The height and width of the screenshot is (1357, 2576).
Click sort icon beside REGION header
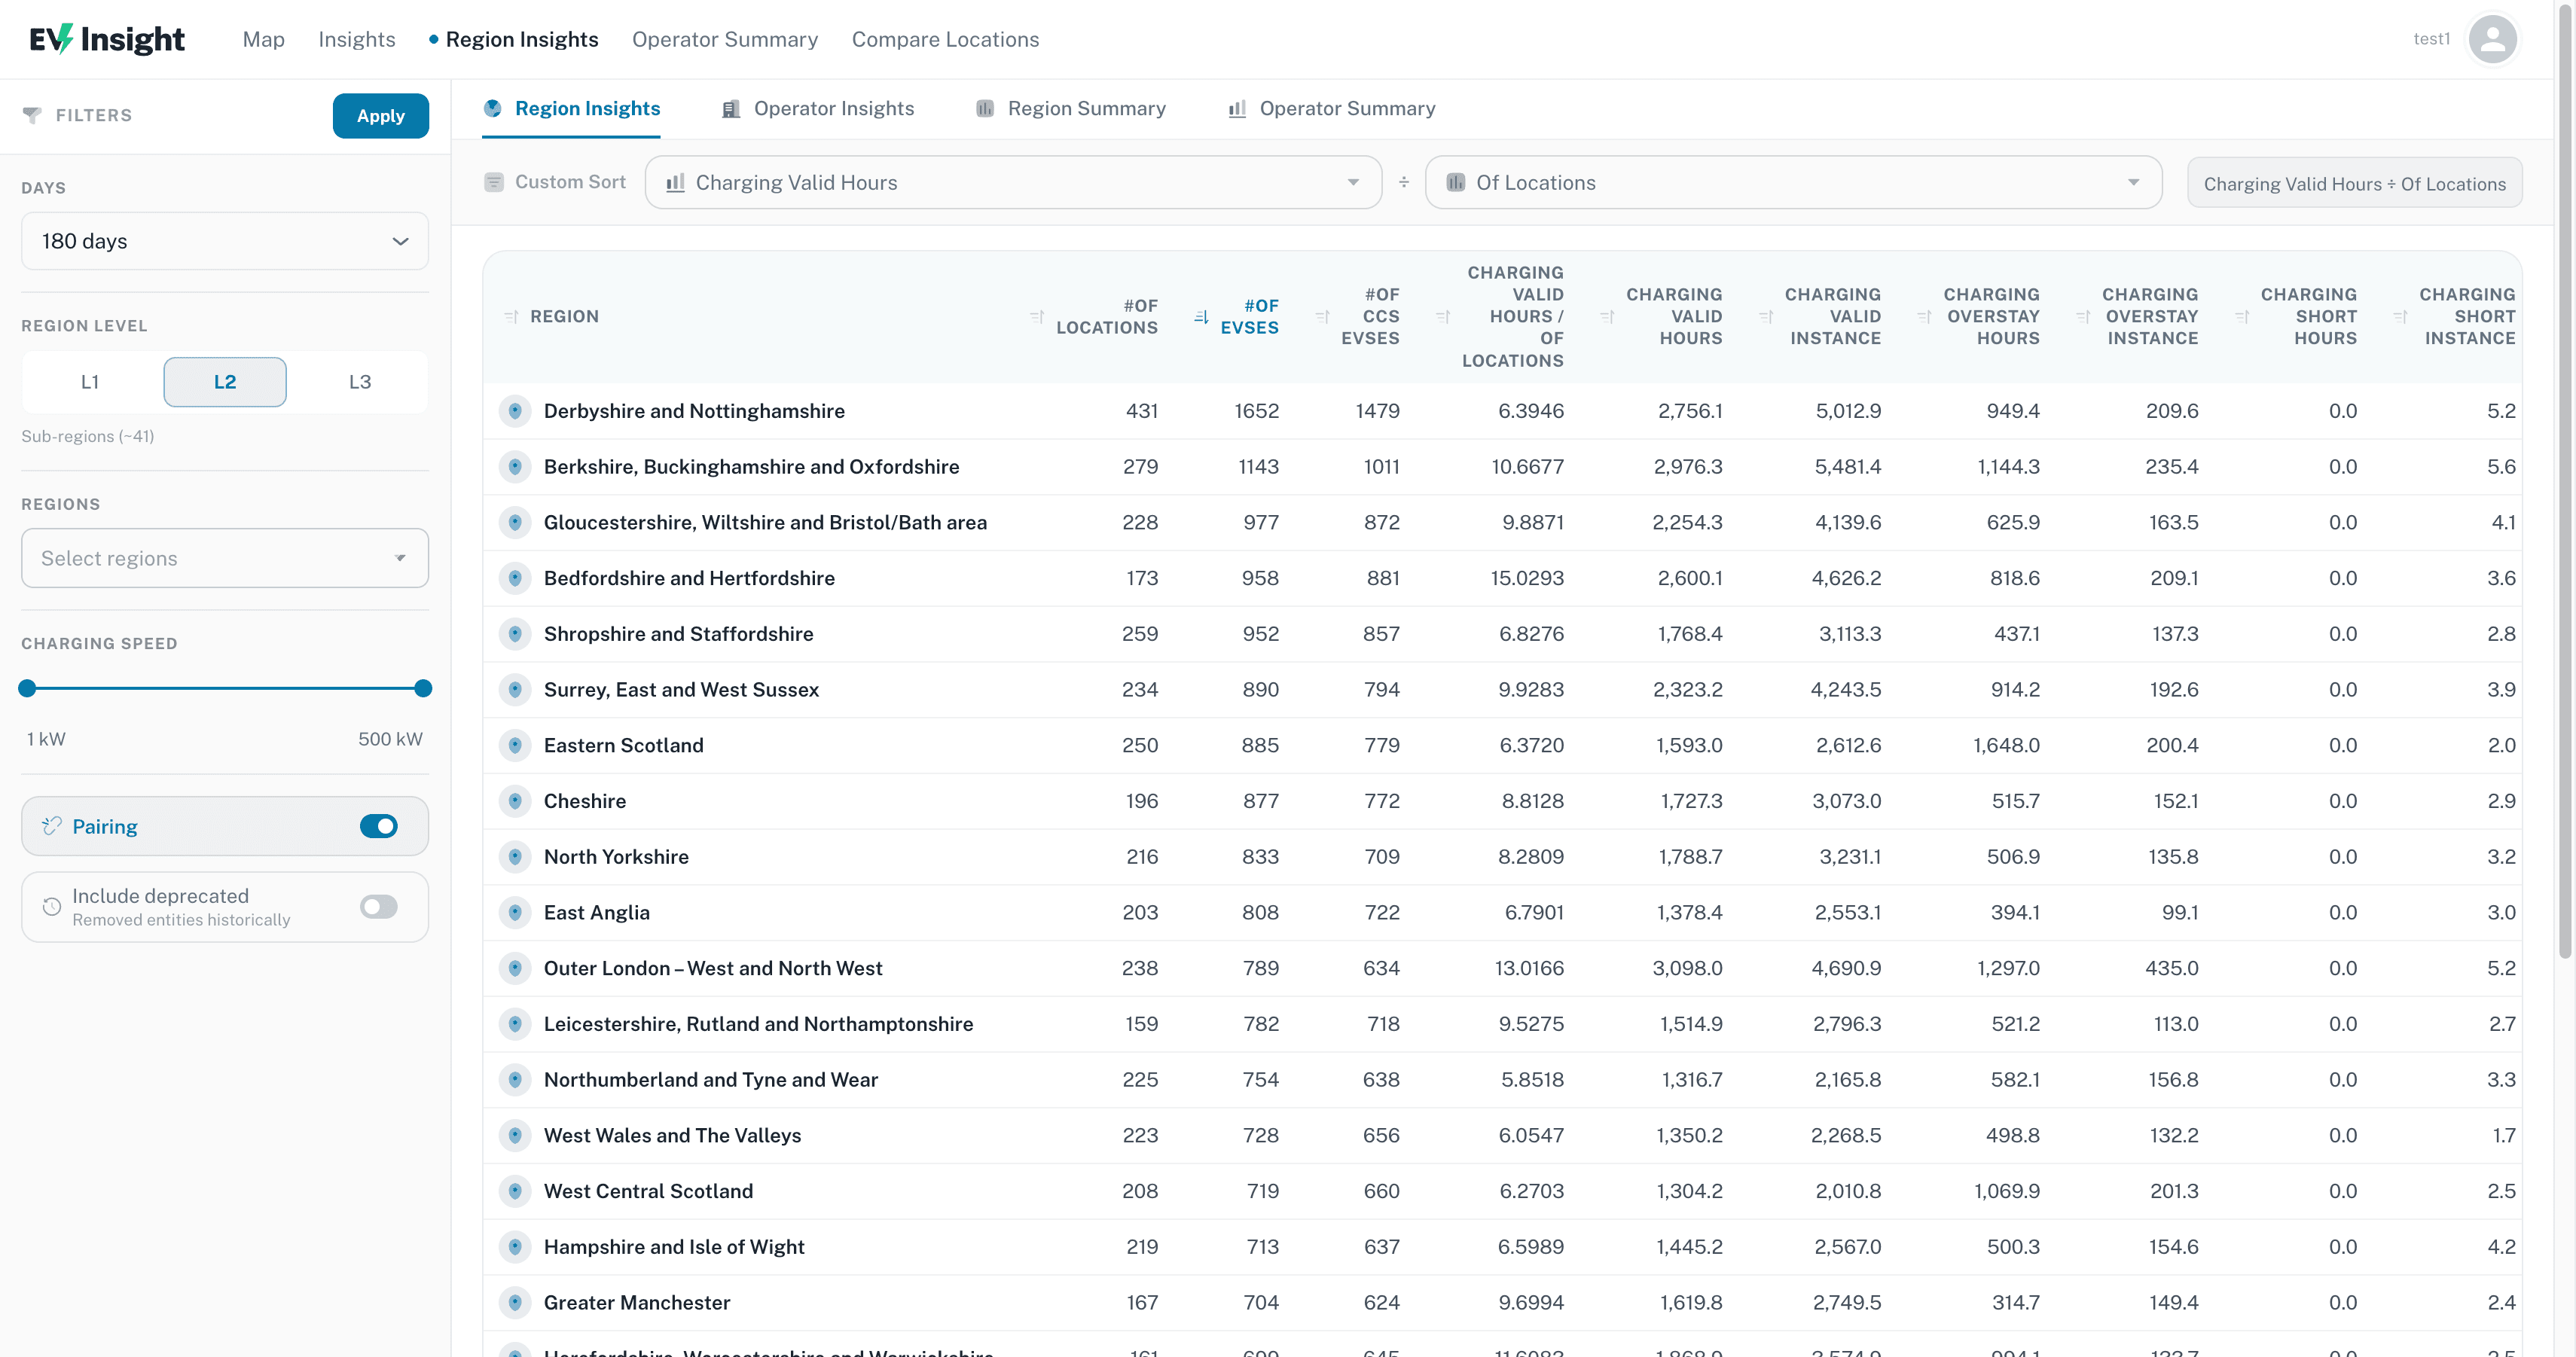click(511, 316)
